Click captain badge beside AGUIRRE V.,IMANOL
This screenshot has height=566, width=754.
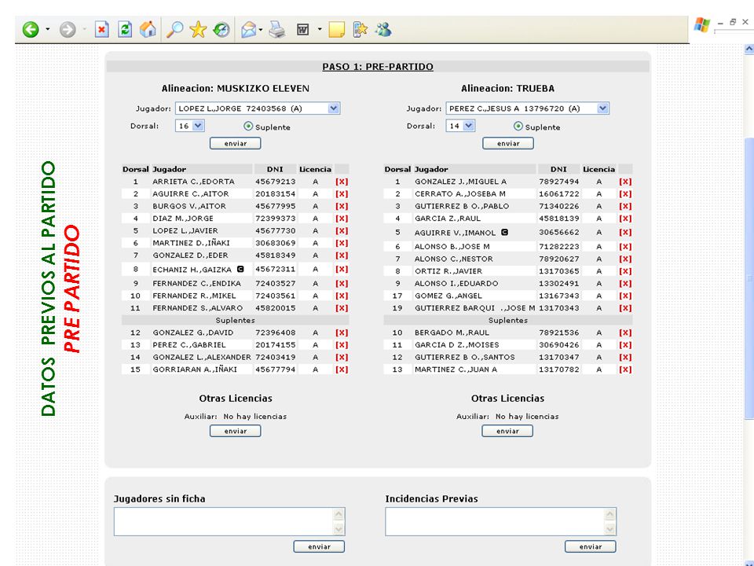pos(504,232)
